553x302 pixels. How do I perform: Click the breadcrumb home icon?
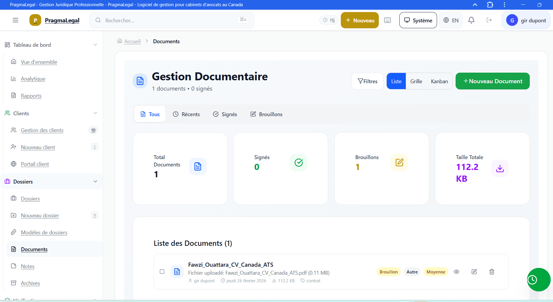coord(120,41)
